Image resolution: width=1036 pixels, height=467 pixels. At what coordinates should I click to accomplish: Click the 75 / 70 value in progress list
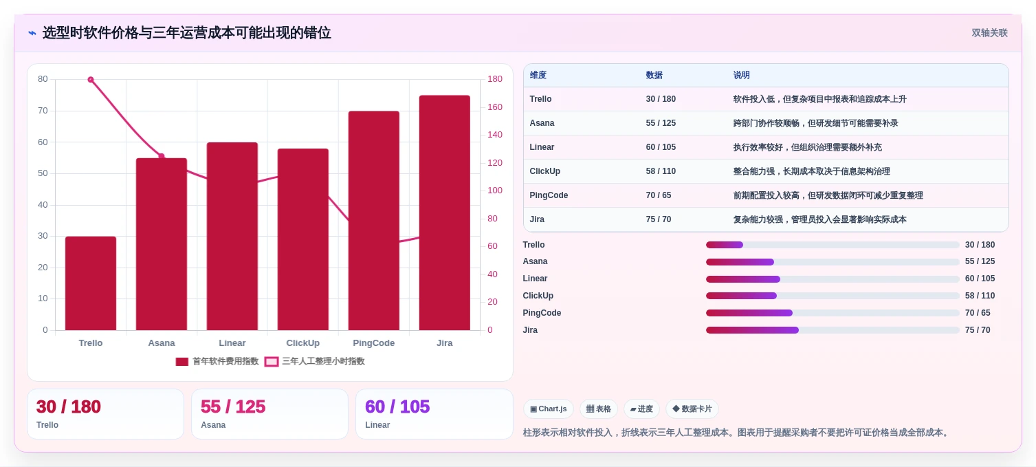pos(978,330)
